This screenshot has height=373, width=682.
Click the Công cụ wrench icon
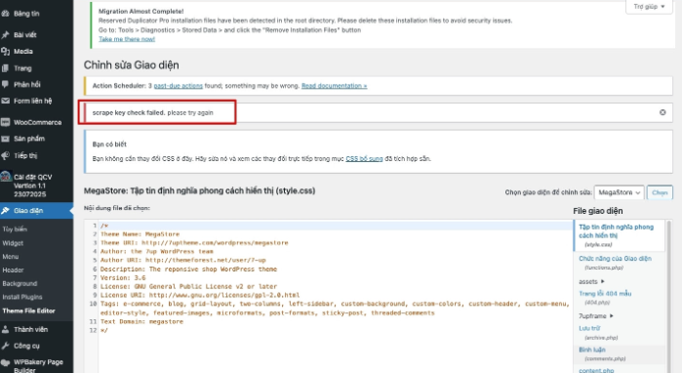click(5, 346)
